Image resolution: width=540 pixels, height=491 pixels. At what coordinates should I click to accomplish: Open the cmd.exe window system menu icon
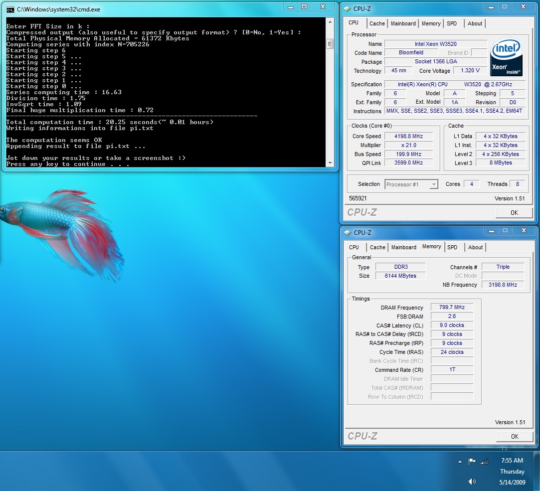point(10,9)
